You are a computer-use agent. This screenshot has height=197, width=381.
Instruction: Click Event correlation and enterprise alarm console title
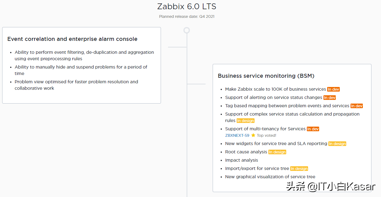click(72, 39)
